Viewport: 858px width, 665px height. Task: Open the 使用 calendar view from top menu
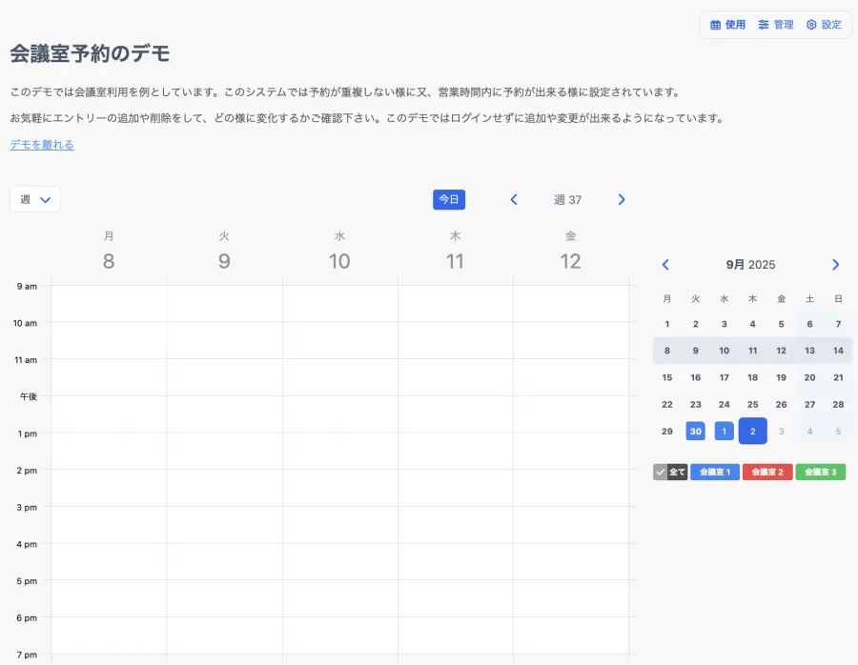click(728, 25)
